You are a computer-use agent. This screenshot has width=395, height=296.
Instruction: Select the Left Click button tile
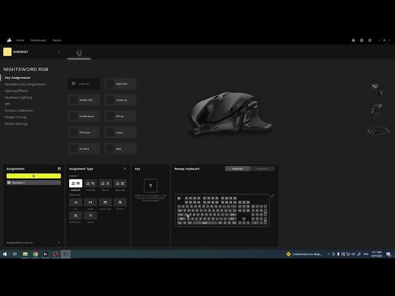point(84,84)
